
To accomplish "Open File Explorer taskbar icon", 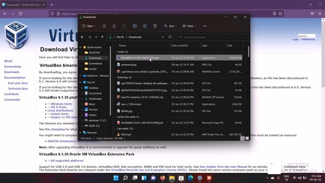I will (x=172, y=178).
